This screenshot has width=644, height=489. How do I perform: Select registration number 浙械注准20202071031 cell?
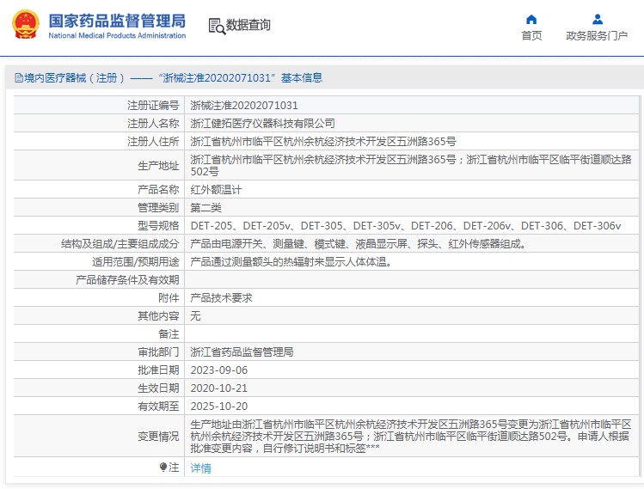click(x=413, y=106)
